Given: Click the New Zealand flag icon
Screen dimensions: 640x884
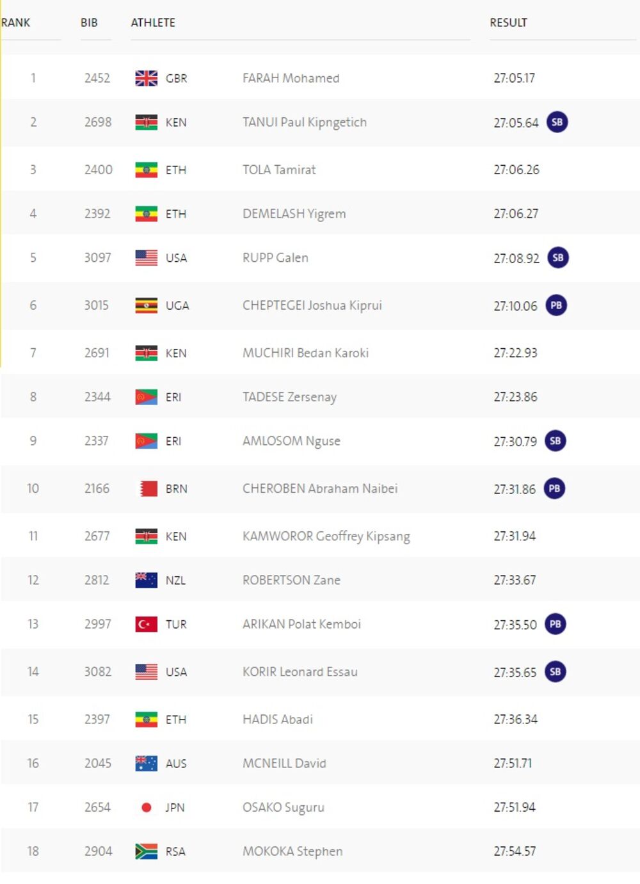Looking at the screenshot, I should [146, 581].
